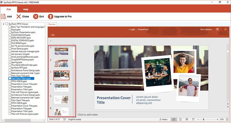Viewport: 231px width, 123px height.
Task: Check the SysTools PPTX Viewer root checkbox
Action: [7, 24]
